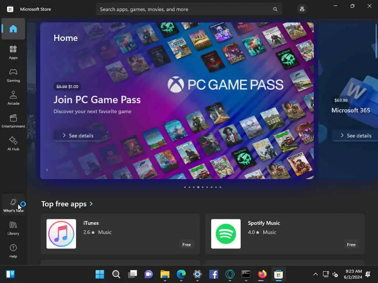
Task: Open Facebook from taskbar
Action: coord(214,274)
